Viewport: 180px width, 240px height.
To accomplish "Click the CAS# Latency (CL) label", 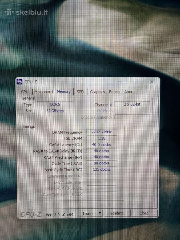I will coord(66,145).
